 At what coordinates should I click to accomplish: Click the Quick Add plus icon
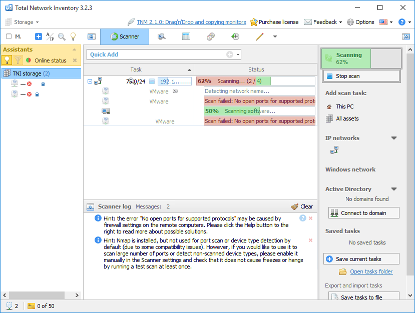pos(229,54)
